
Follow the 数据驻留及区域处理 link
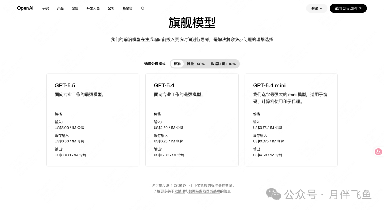[x=204, y=192]
